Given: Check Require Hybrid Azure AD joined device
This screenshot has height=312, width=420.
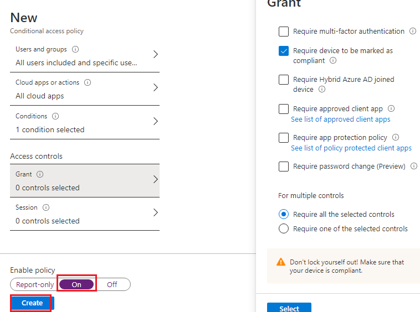Looking at the screenshot, I should point(284,80).
